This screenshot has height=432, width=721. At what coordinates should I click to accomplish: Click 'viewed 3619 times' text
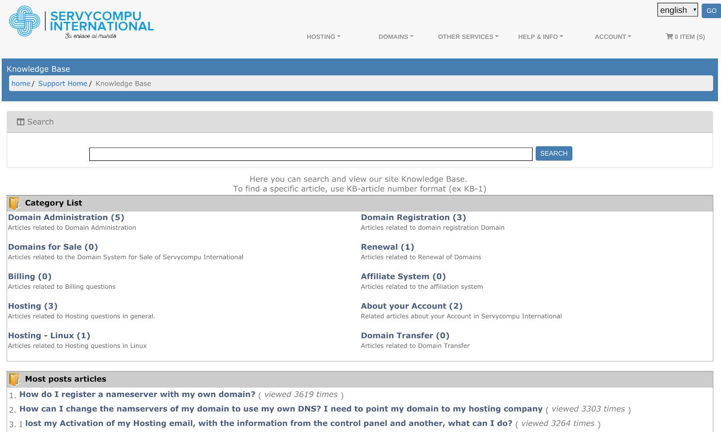pos(301,395)
